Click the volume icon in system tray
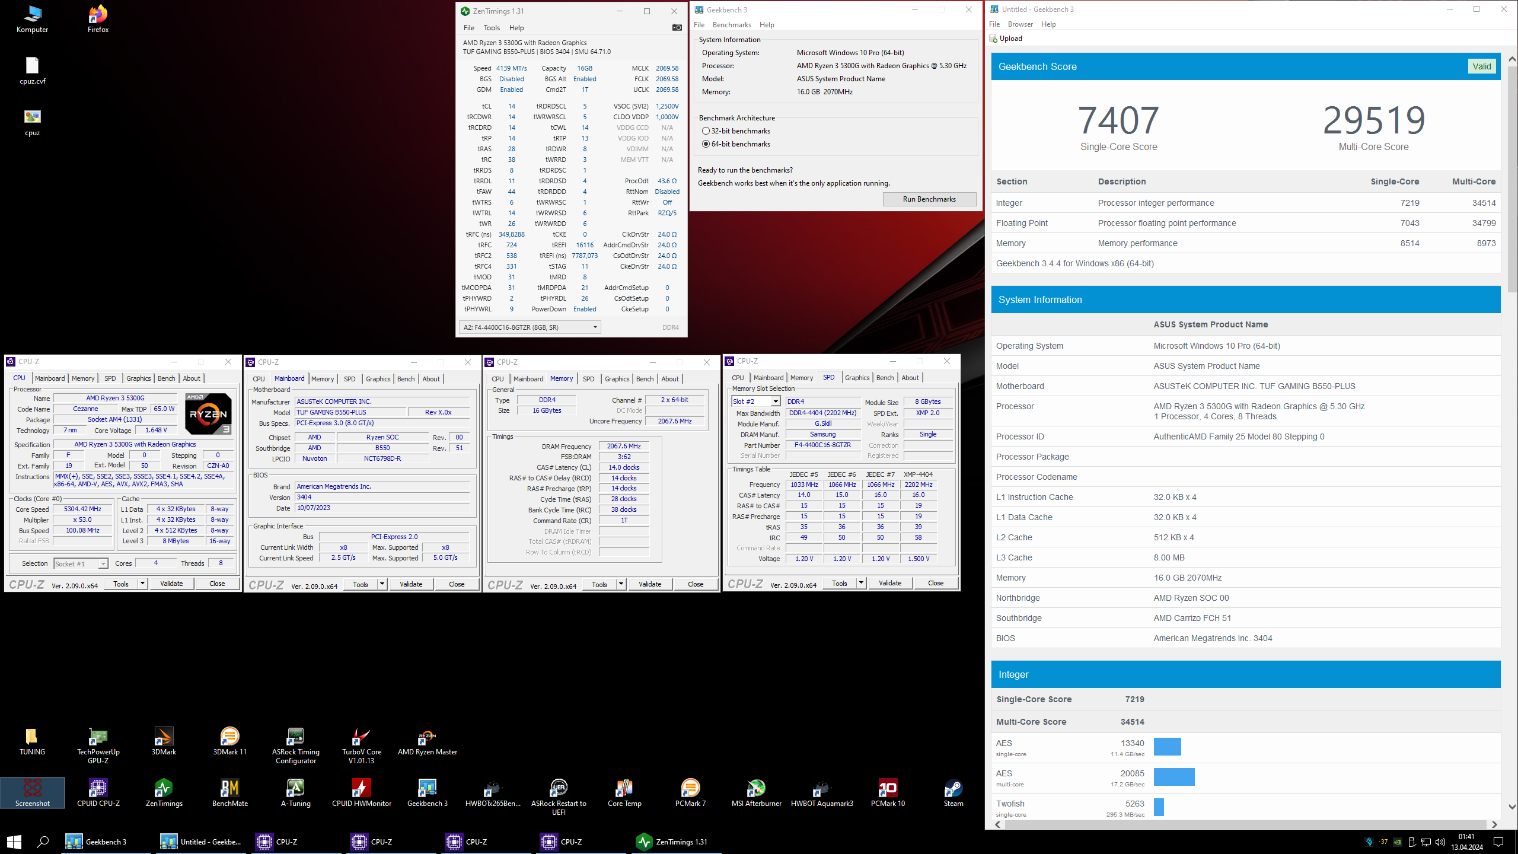This screenshot has height=854, width=1518. 1440,842
